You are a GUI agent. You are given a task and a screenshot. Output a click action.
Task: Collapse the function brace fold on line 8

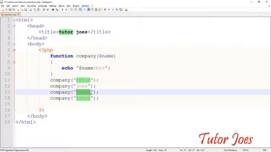click(14, 62)
